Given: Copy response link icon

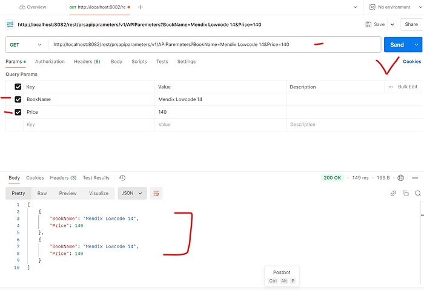Looking at the screenshot, I should (x=393, y=193).
